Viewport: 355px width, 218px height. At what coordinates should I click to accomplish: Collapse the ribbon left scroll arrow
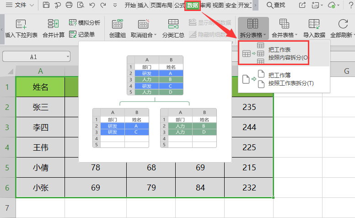(2, 29)
